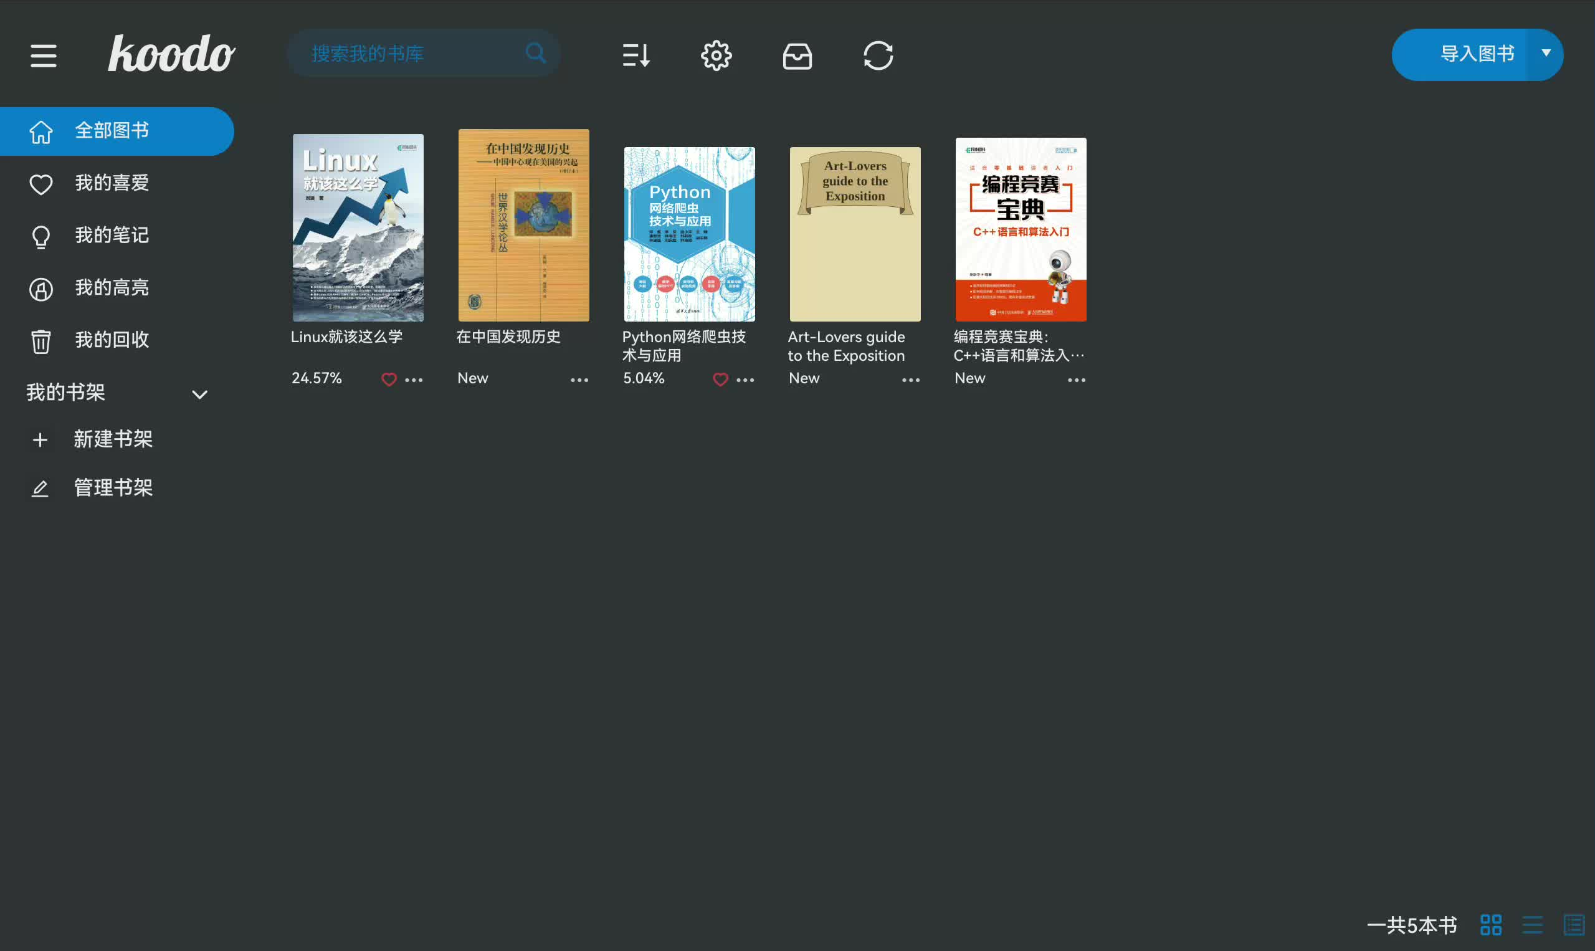Open more options for 编程竞赛宝典 book
This screenshot has height=951, width=1595.
point(1077,380)
